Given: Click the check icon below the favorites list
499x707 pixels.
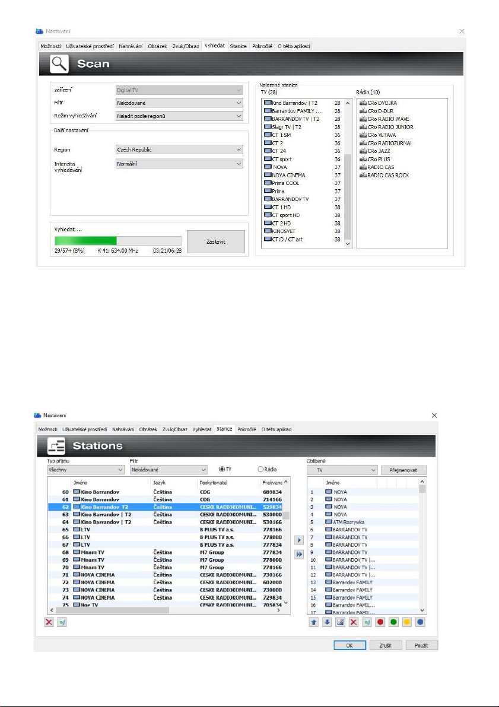Looking at the screenshot, I should pos(367,622).
